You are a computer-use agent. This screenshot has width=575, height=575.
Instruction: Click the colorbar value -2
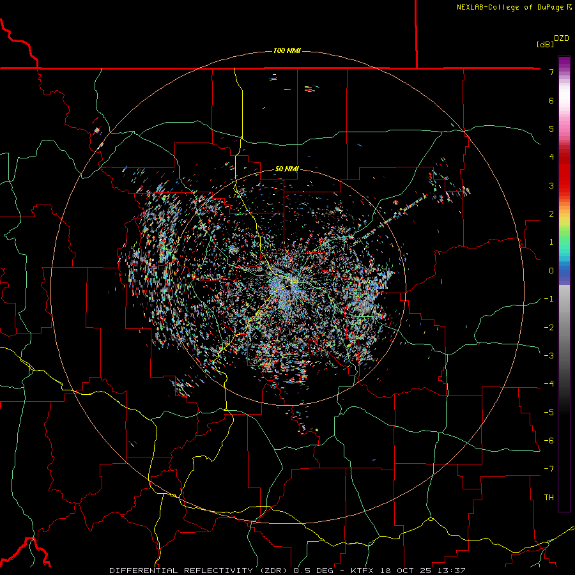[549, 328]
